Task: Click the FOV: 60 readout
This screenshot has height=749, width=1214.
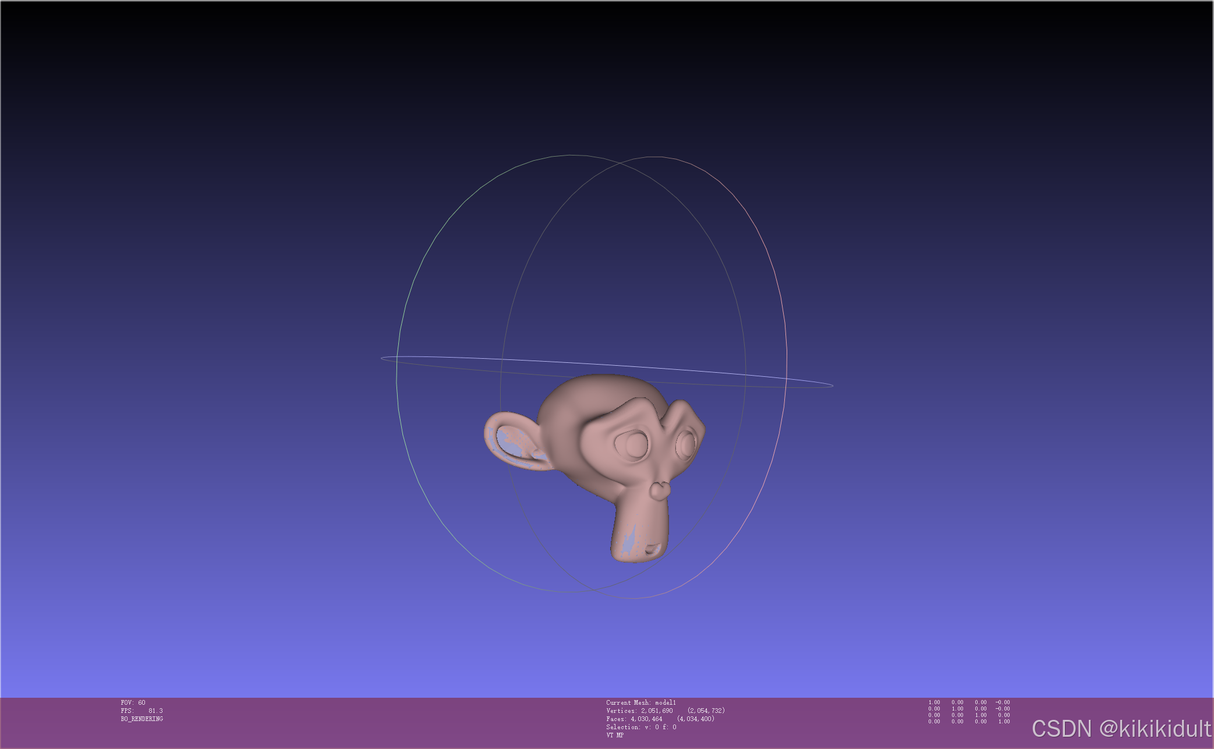Action: 133,702
